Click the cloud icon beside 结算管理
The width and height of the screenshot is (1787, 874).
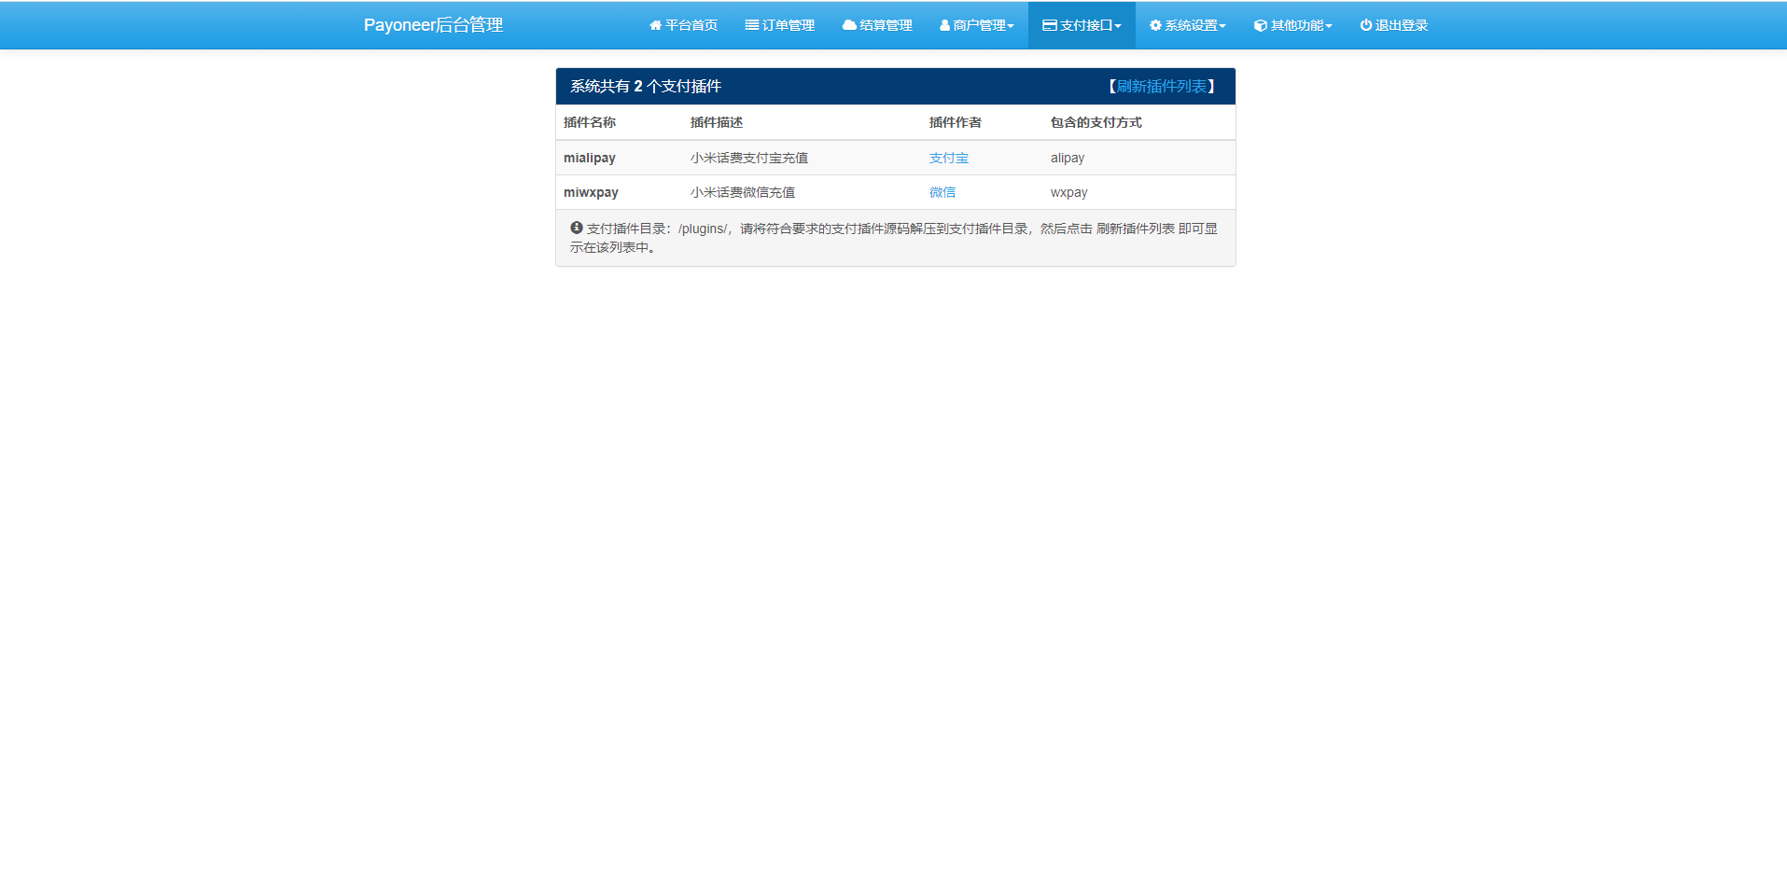(849, 25)
